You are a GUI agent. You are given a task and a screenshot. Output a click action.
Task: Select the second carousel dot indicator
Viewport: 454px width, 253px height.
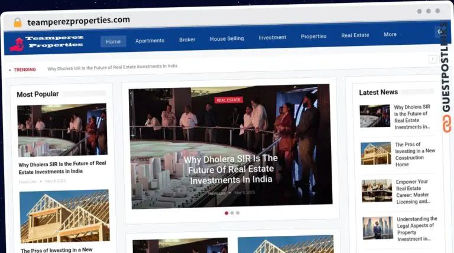pos(232,213)
